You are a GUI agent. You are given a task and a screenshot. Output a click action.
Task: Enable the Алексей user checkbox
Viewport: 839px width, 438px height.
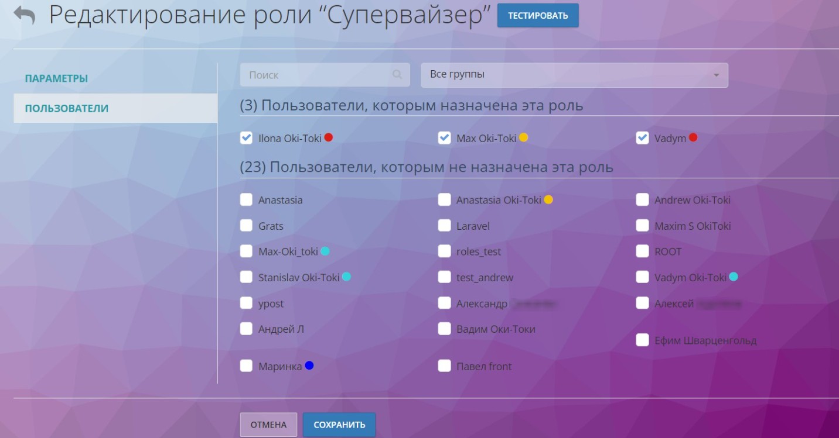(x=642, y=303)
